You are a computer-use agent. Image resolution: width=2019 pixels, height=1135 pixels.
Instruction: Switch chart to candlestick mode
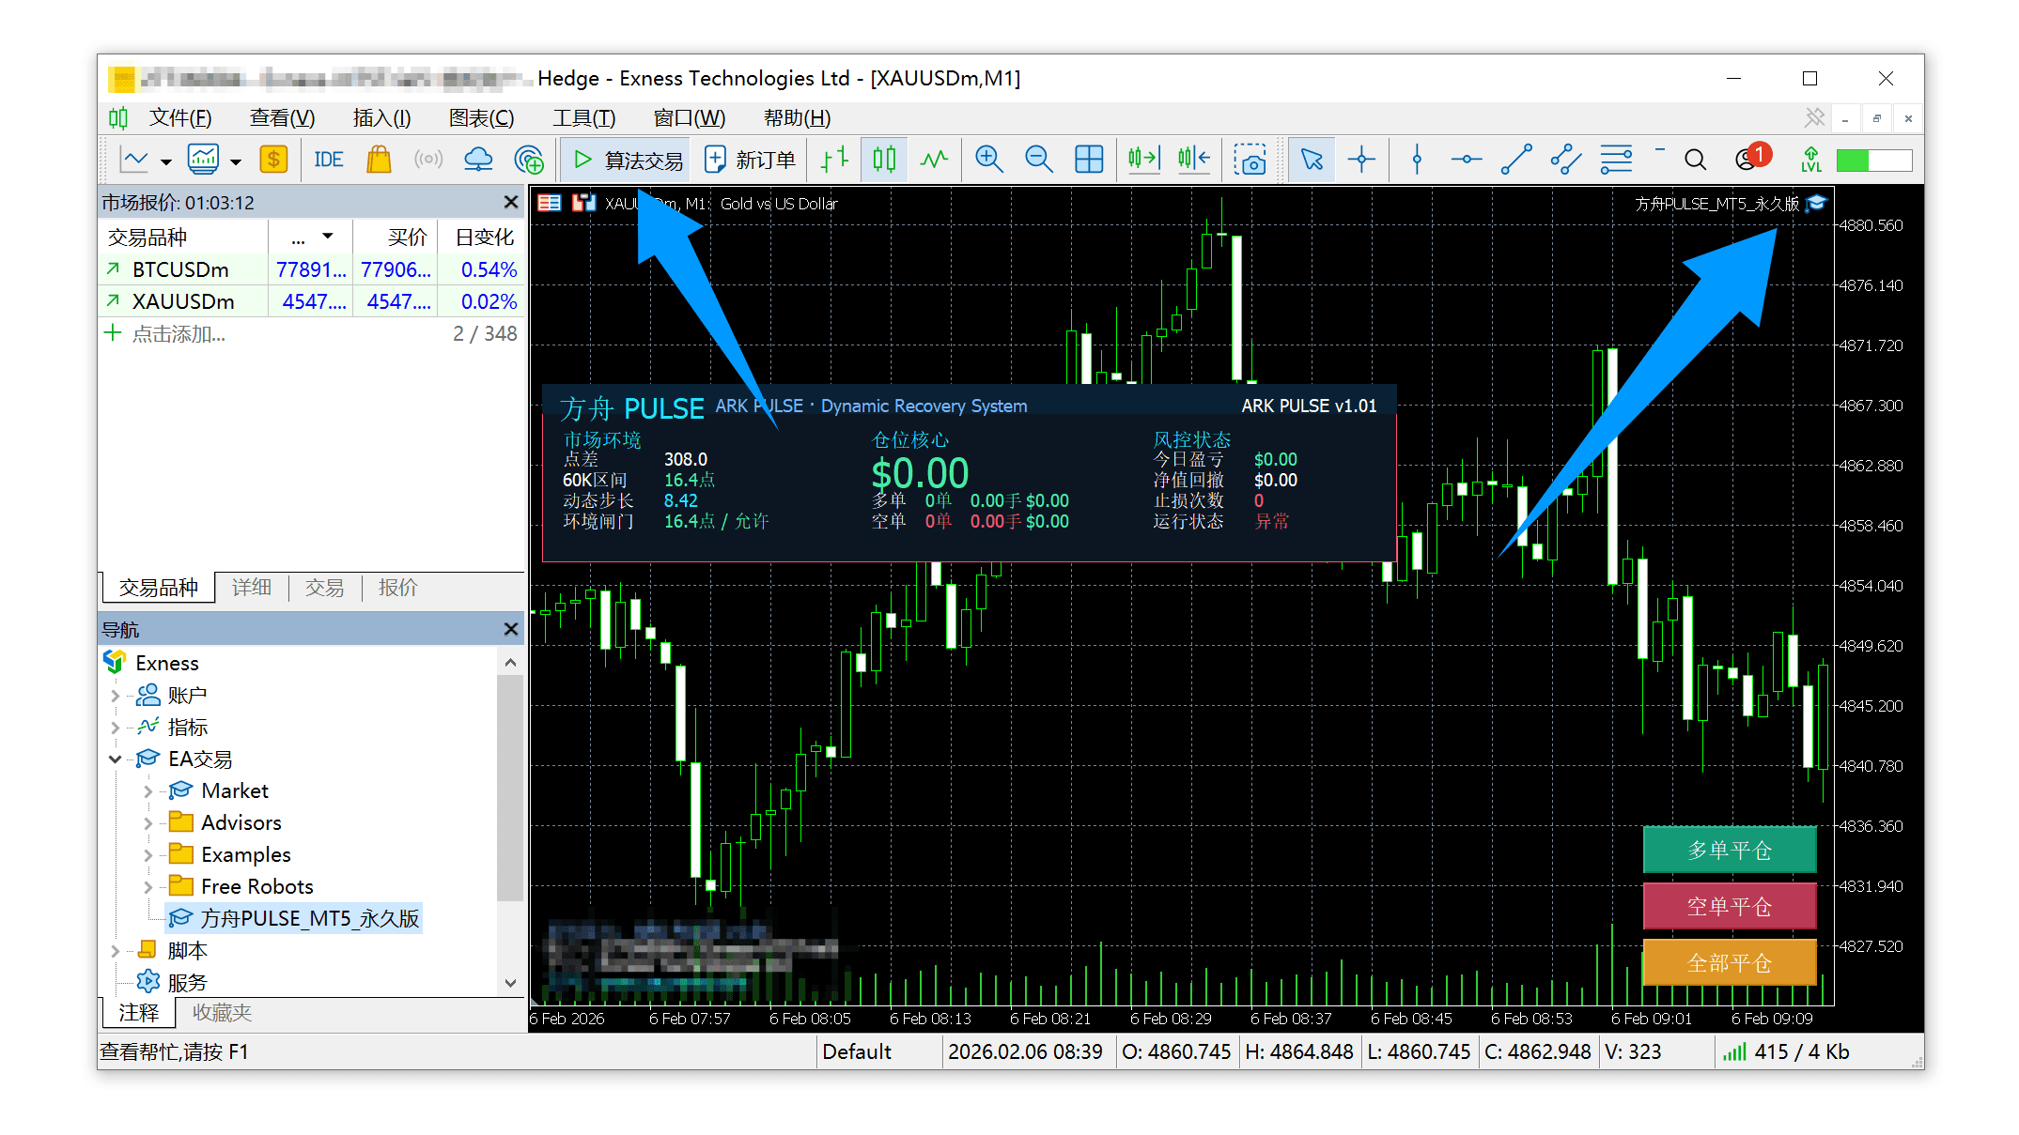(884, 160)
